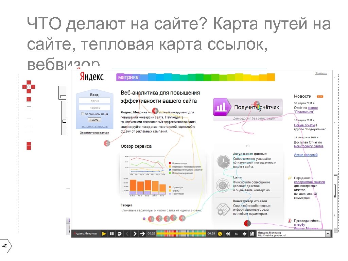
Task: Click the map pan-right red arrow
Action: pyautogui.click(x=33, y=87)
